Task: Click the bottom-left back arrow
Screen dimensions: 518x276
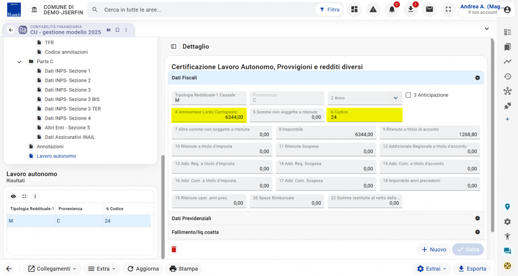Action: pyautogui.click(x=9, y=269)
